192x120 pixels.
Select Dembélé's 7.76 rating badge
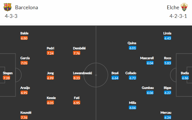coord(77,53)
